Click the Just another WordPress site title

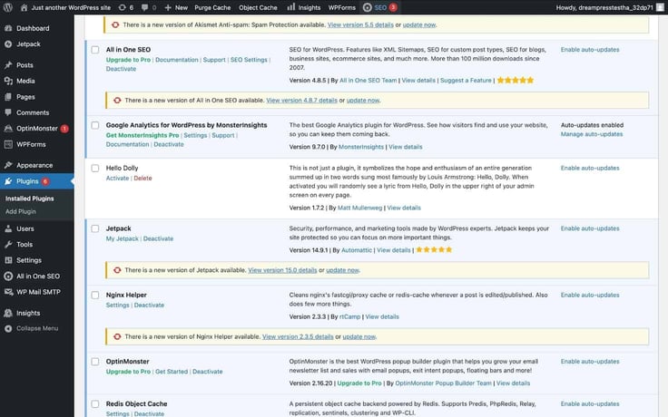(x=71, y=7)
